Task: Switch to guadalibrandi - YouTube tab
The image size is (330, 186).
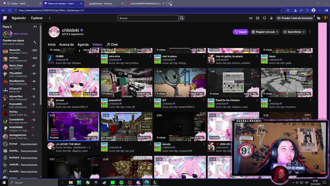Action: coord(104,4)
